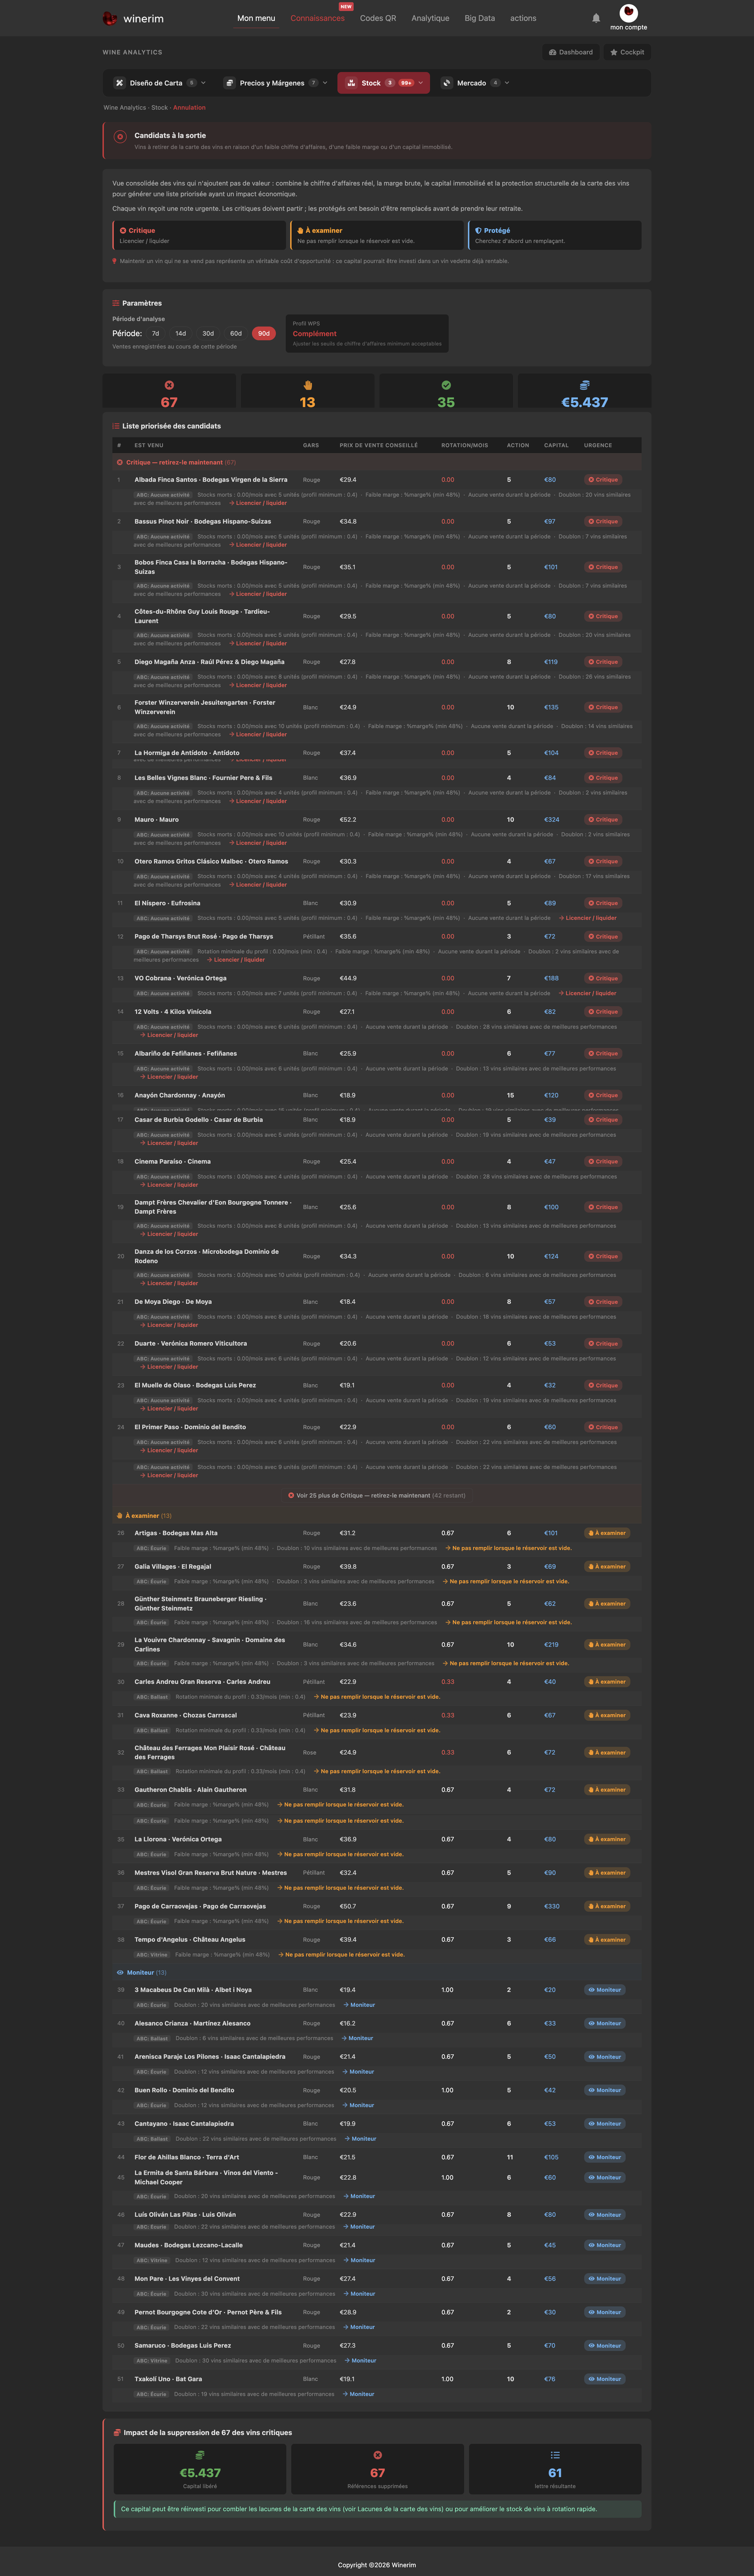Select the 60d analysis period

(236, 333)
